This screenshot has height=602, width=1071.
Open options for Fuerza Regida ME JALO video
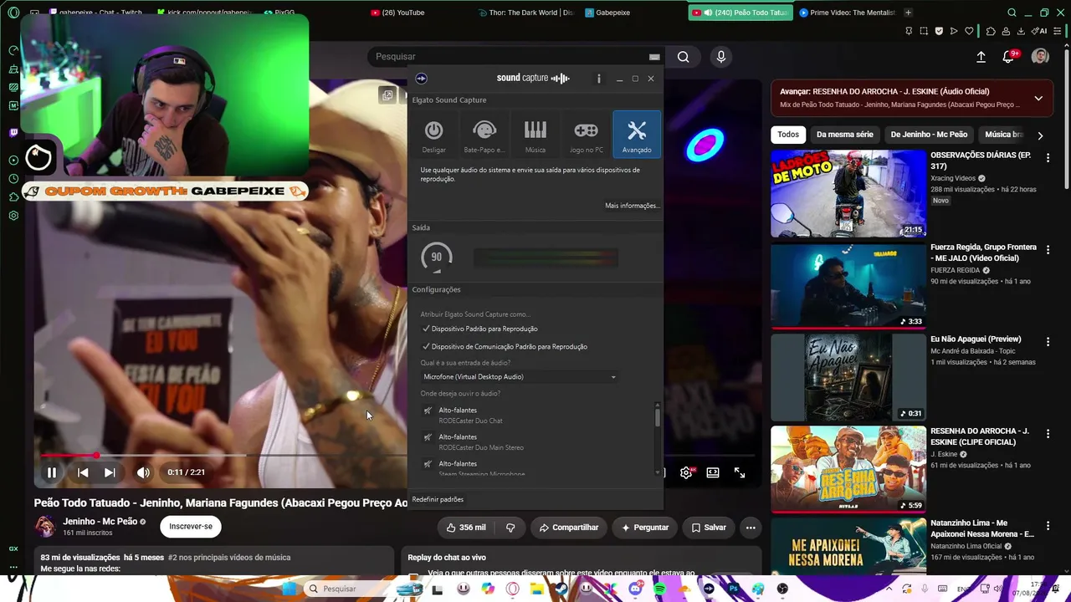coord(1048,251)
